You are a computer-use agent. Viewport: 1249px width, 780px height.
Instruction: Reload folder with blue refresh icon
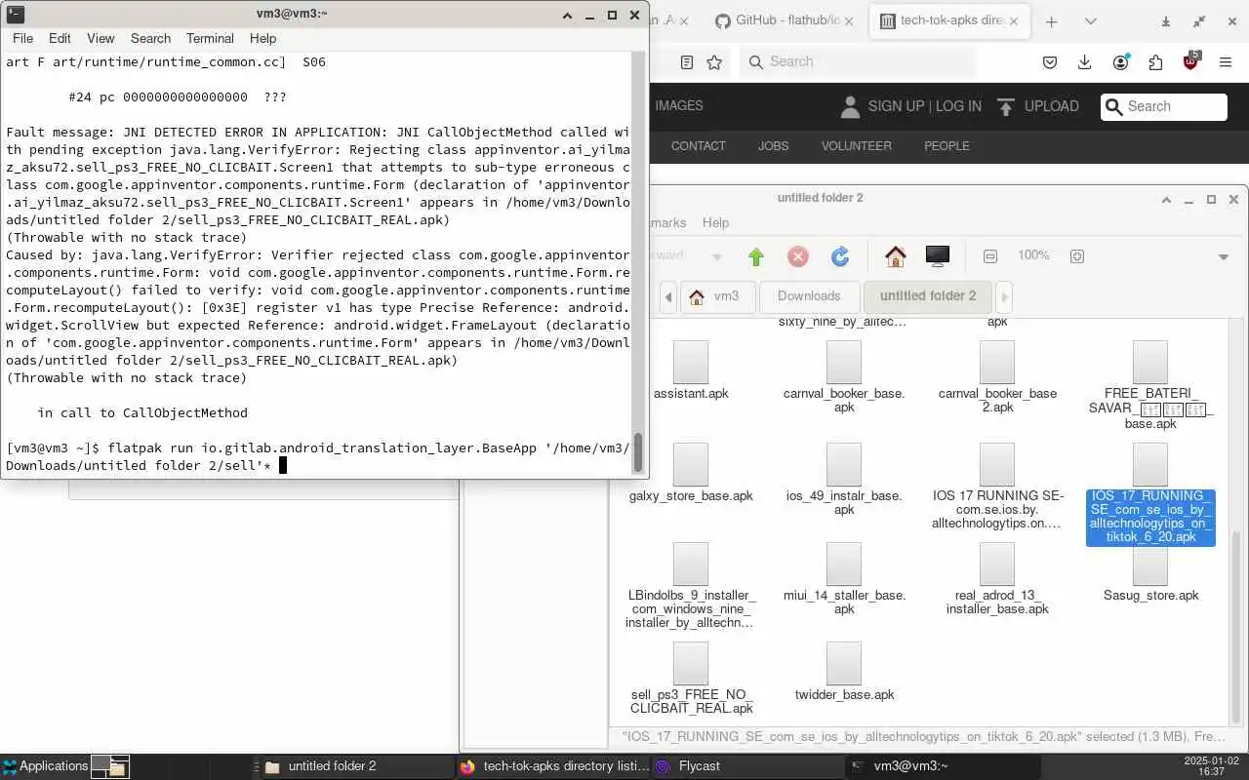(840, 256)
